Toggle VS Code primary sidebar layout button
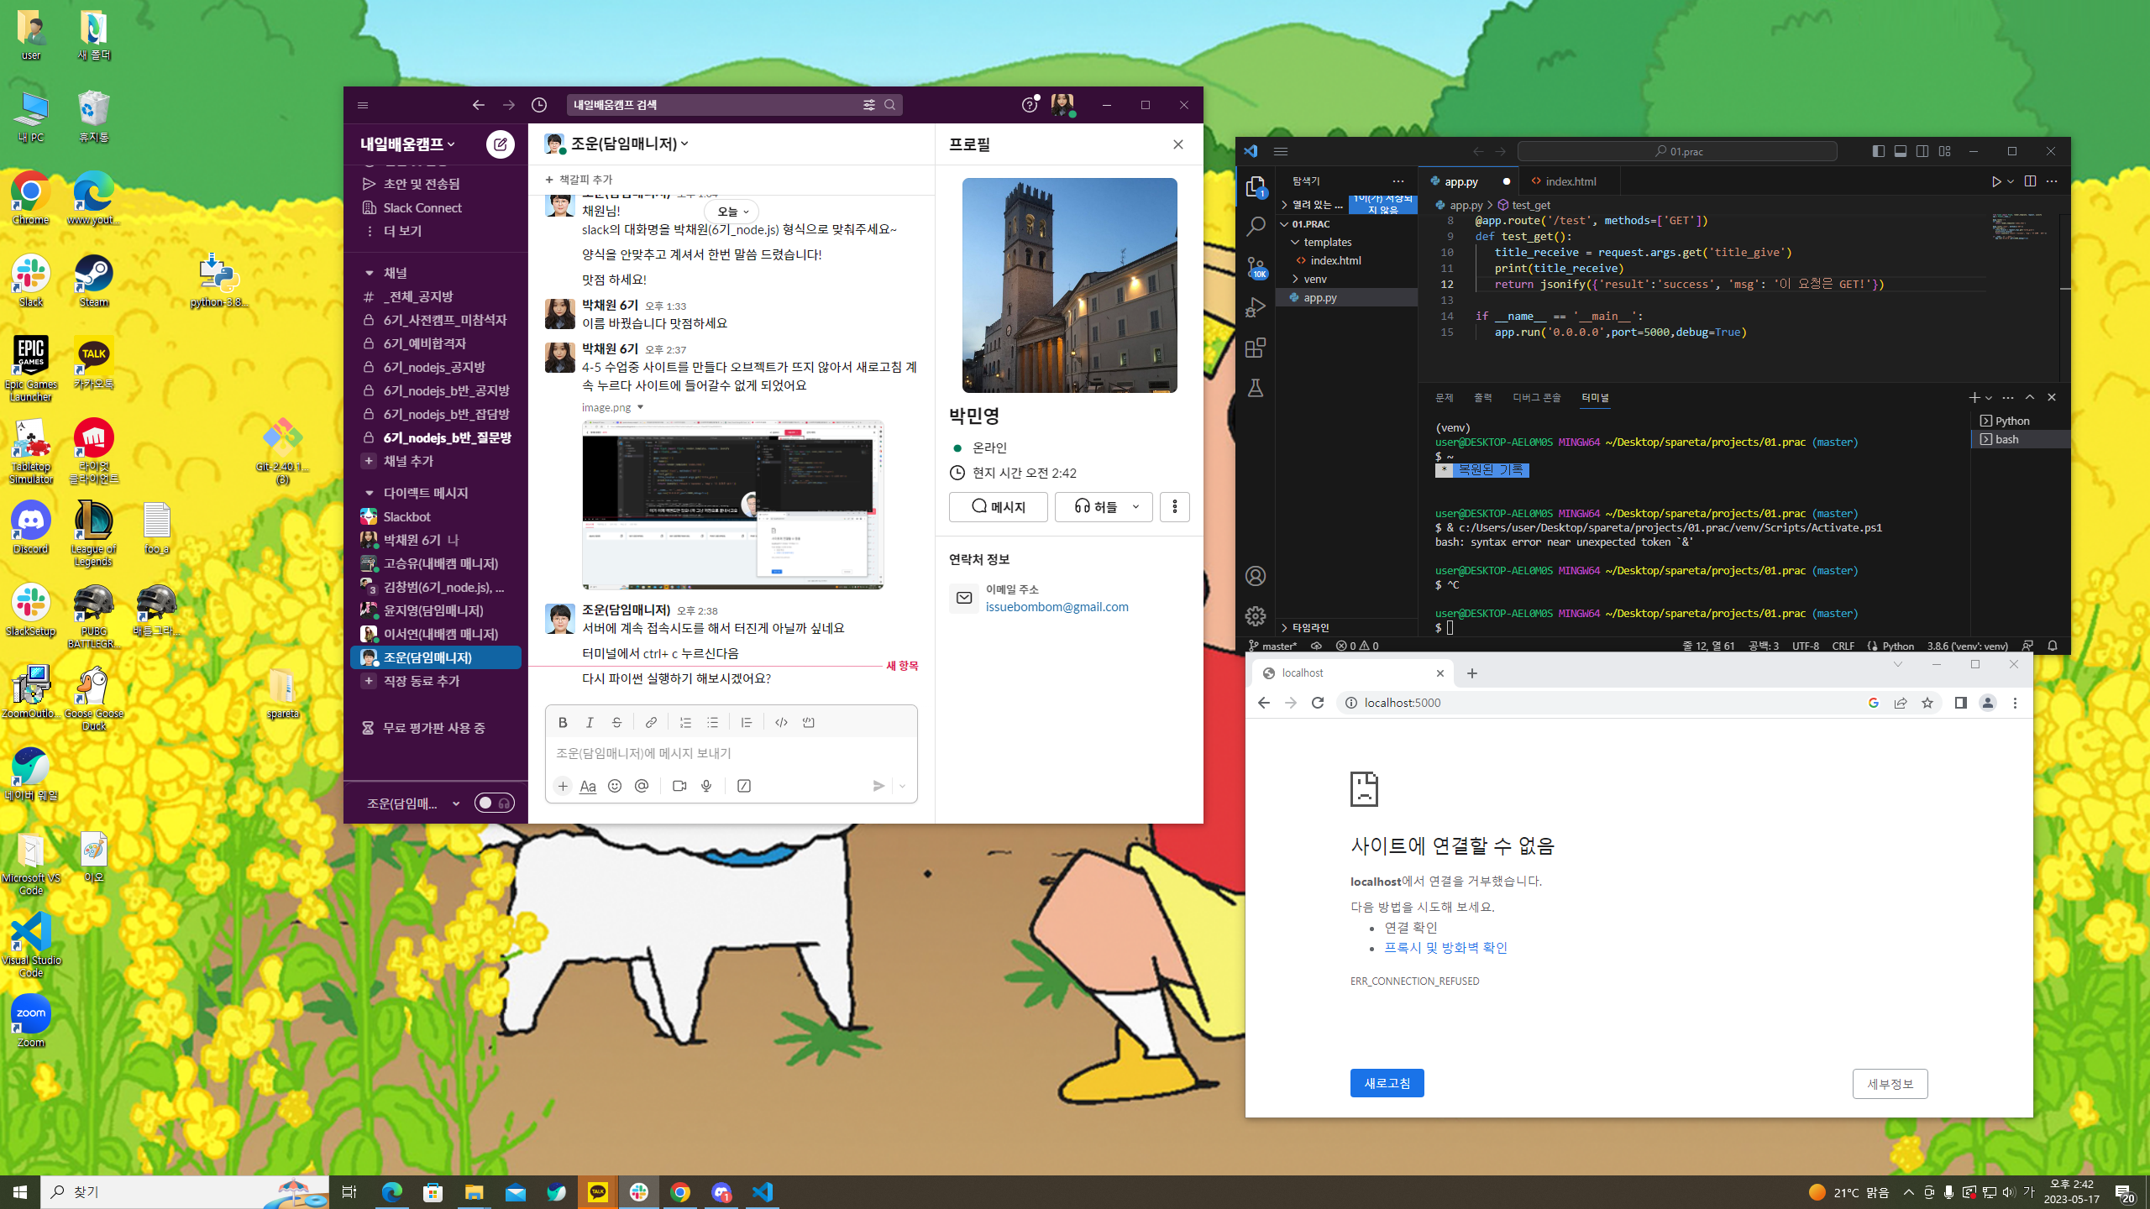 [1879, 151]
